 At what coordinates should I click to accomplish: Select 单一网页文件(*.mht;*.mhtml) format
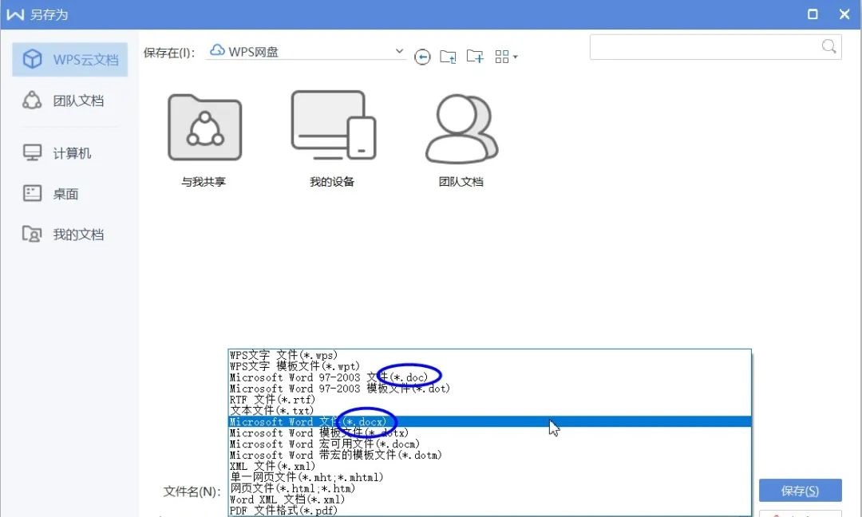[489, 477]
